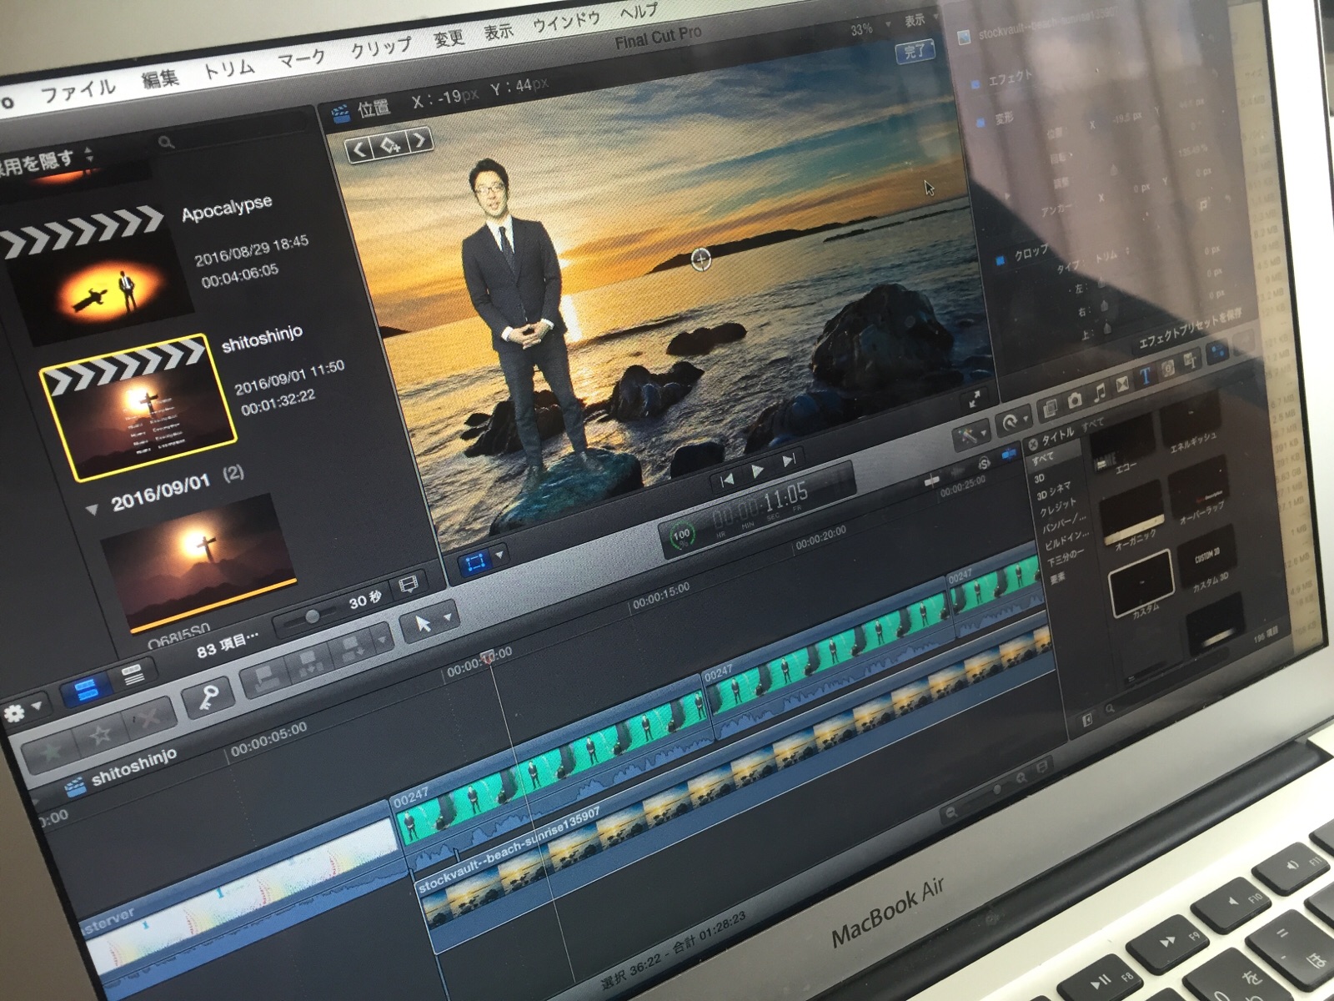Toggle the クロップ checkbox in inspector
The width and height of the screenshot is (1334, 1001).
[x=1000, y=261]
